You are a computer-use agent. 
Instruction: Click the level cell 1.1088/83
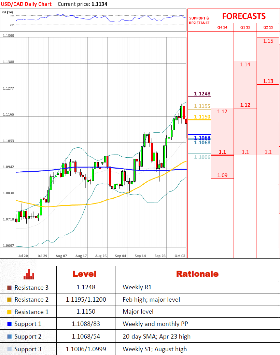click(86, 324)
